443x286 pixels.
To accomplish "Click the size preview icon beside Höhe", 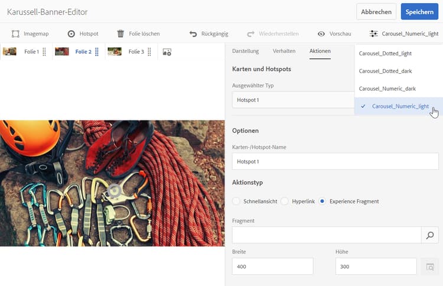I will (430, 267).
